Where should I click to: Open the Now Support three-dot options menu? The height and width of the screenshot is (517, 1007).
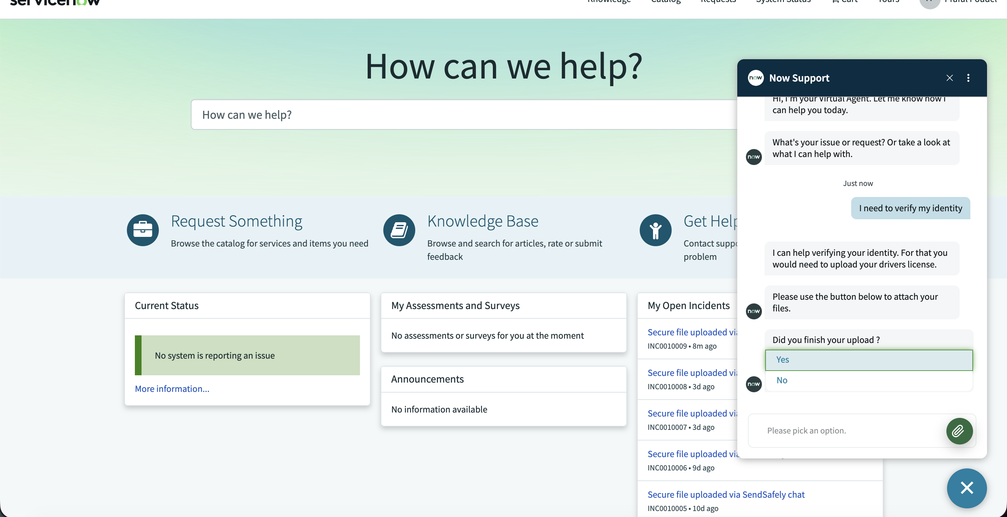click(x=968, y=78)
